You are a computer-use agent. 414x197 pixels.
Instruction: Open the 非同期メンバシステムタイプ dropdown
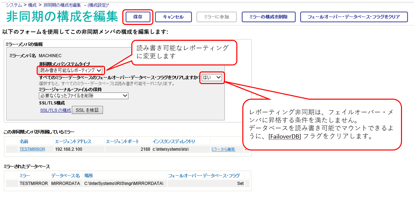click(x=71, y=70)
